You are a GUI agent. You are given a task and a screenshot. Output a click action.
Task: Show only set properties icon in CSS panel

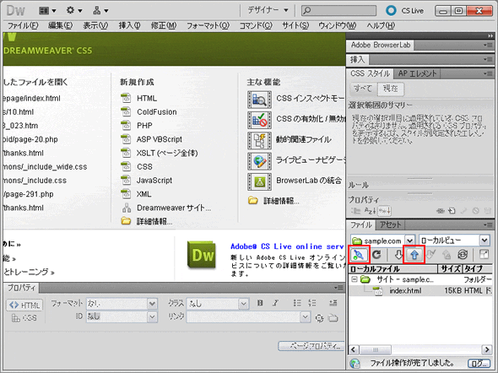(x=385, y=210)
